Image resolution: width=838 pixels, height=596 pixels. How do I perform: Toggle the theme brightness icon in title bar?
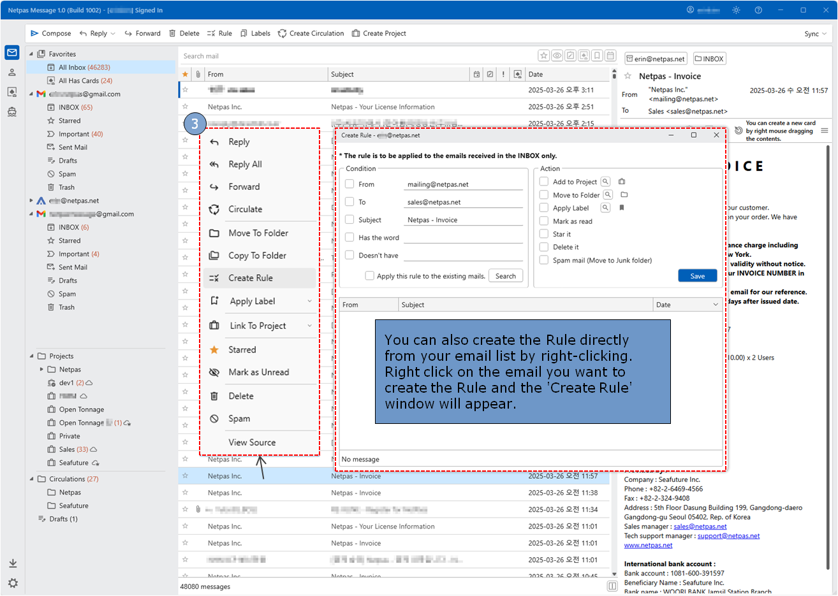pyautogui.click(x=736, y=10)
